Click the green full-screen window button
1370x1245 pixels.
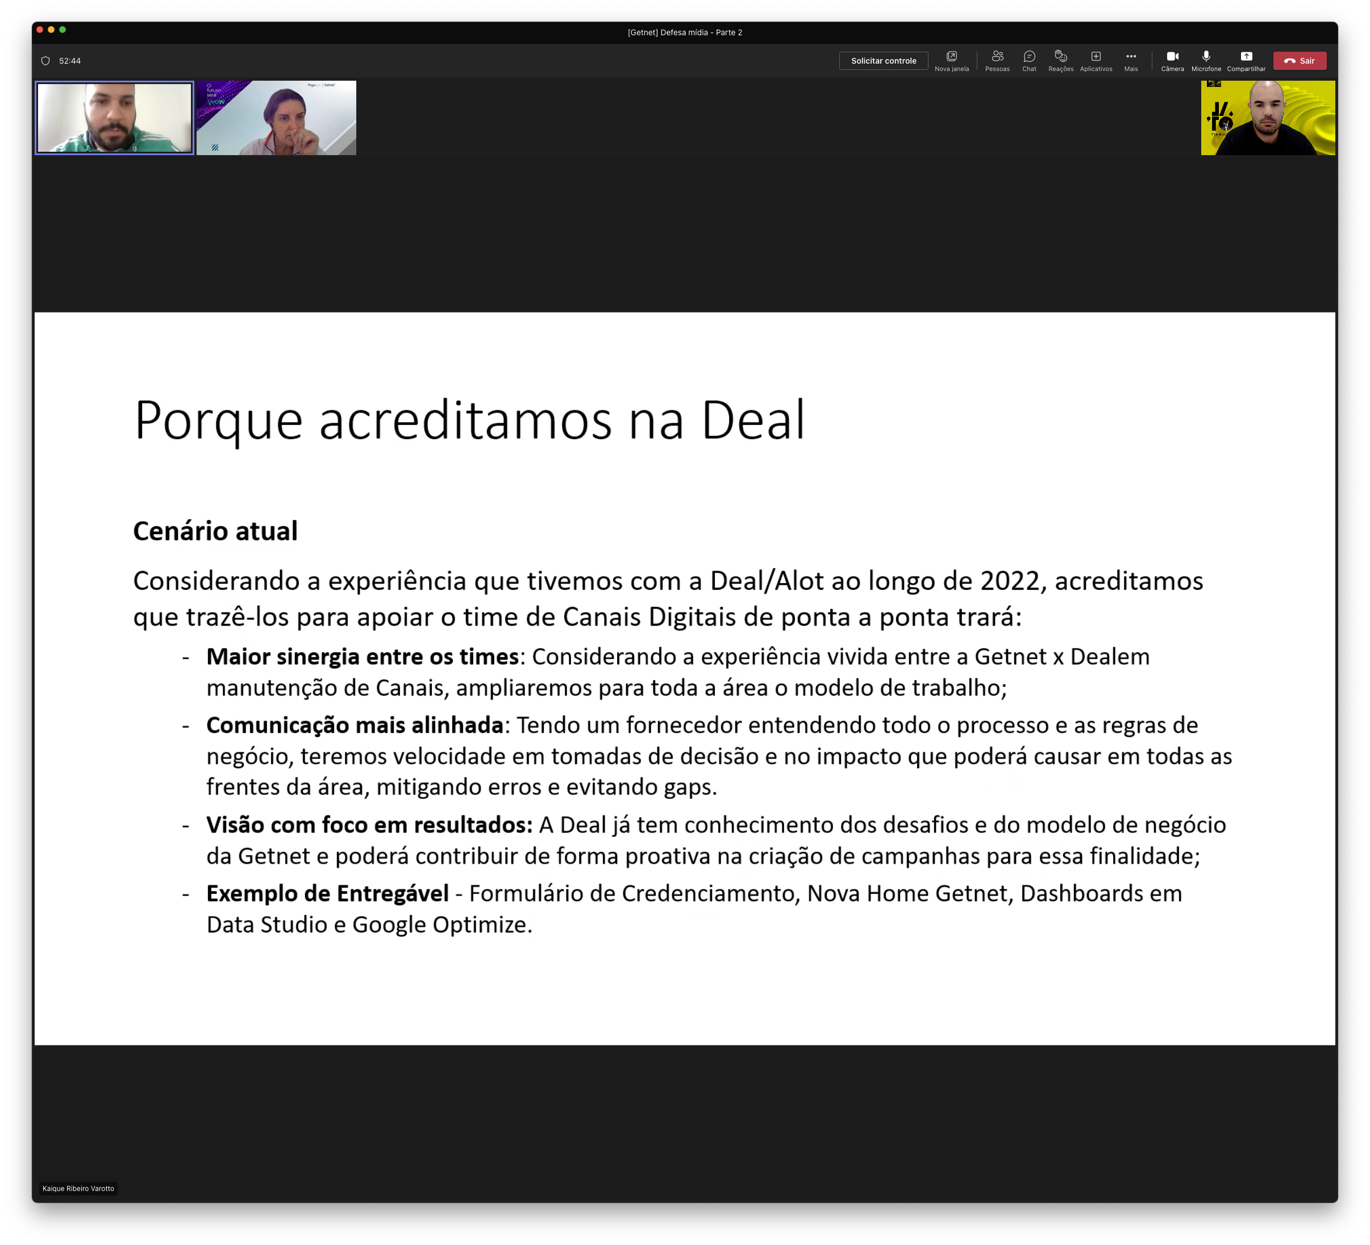tap(63, 30)
